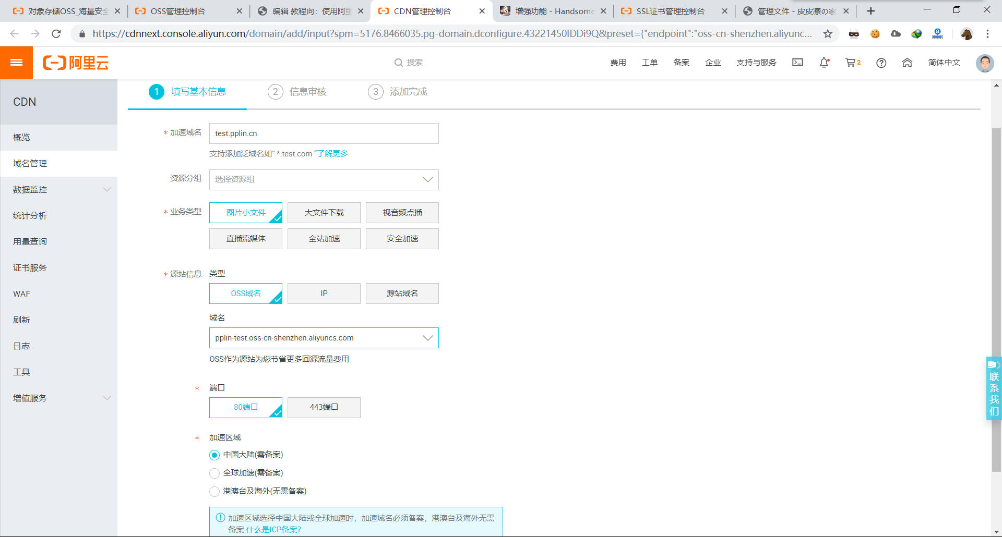Open the notifications bell
The image size is (1002, 537).
pos(824,63)
